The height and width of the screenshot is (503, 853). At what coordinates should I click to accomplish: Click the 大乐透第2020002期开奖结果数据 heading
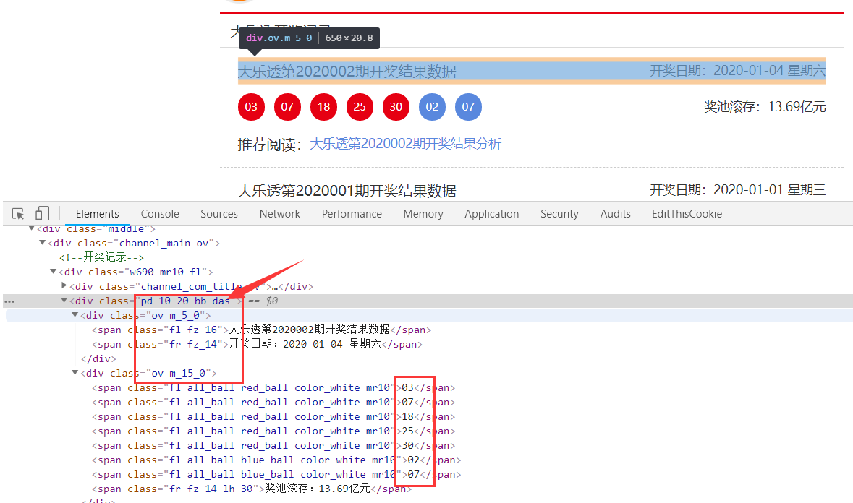pyautogui.click(x=347, y=72)
